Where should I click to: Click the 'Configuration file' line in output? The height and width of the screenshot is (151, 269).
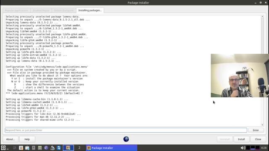point(47,67)
